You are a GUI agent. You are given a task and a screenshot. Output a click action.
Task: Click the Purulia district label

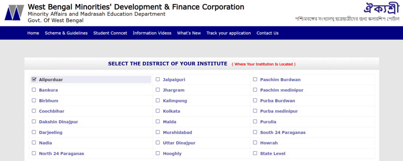pyautogui.click(x=268, y=122)
